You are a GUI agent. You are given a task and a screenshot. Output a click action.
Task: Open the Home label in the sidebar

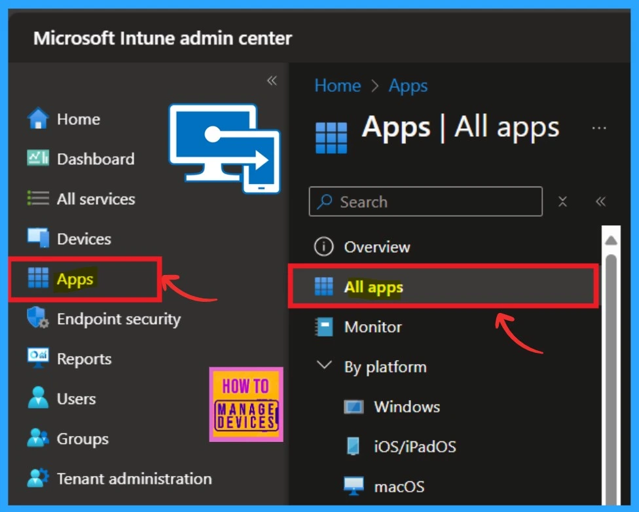pyautogui.click(x=79, y=119)
